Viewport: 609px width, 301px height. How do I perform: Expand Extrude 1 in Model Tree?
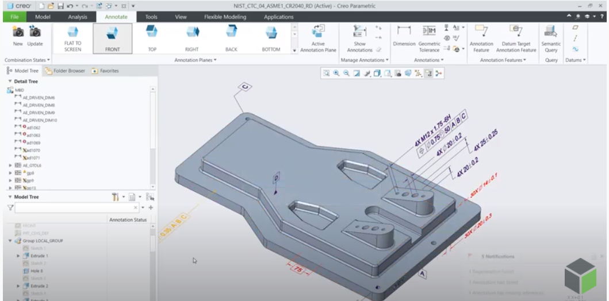click(x=18, y=256)
